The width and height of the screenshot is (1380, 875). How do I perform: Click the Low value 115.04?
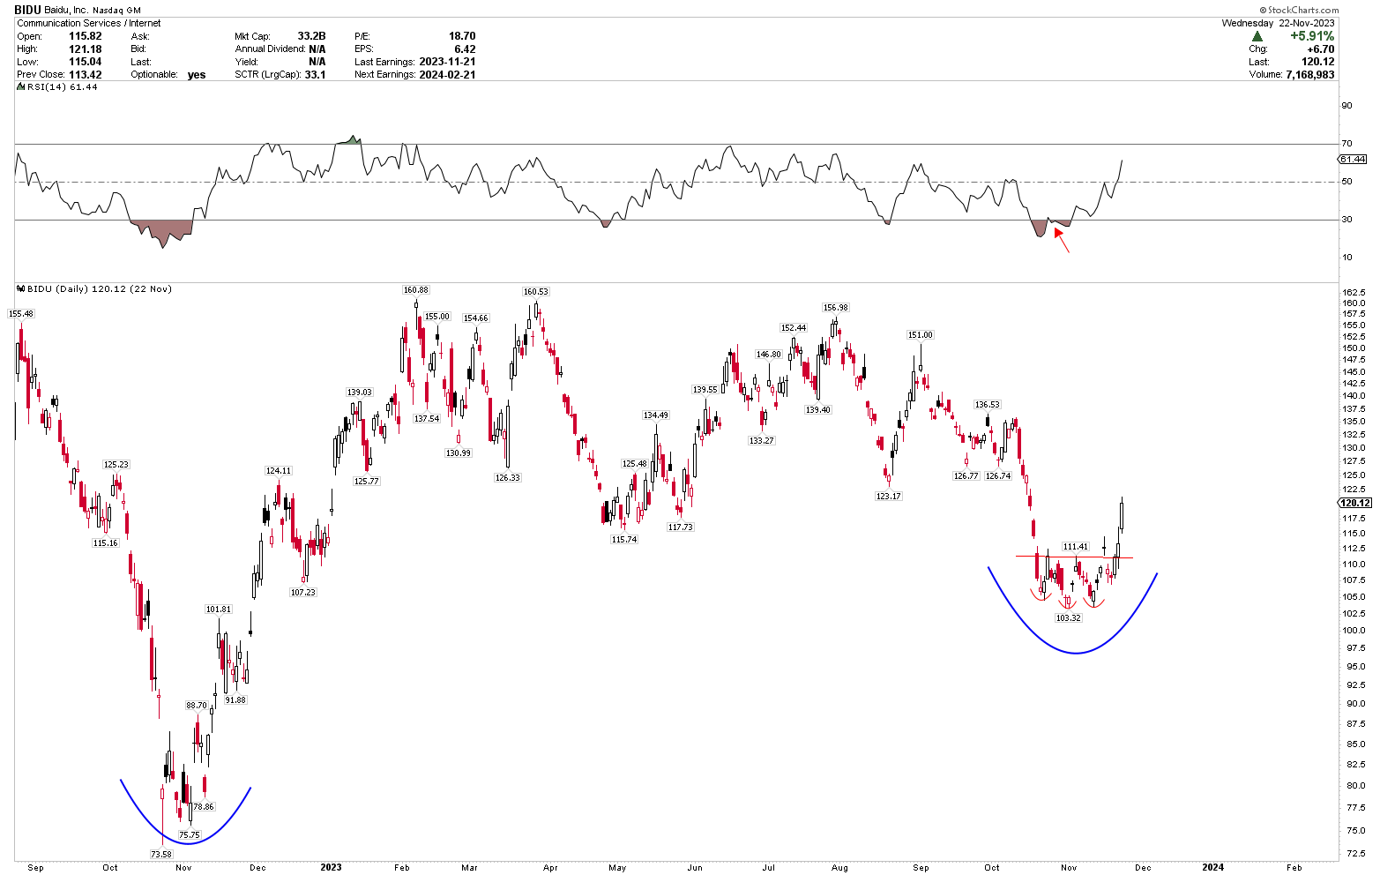[86, 62]
